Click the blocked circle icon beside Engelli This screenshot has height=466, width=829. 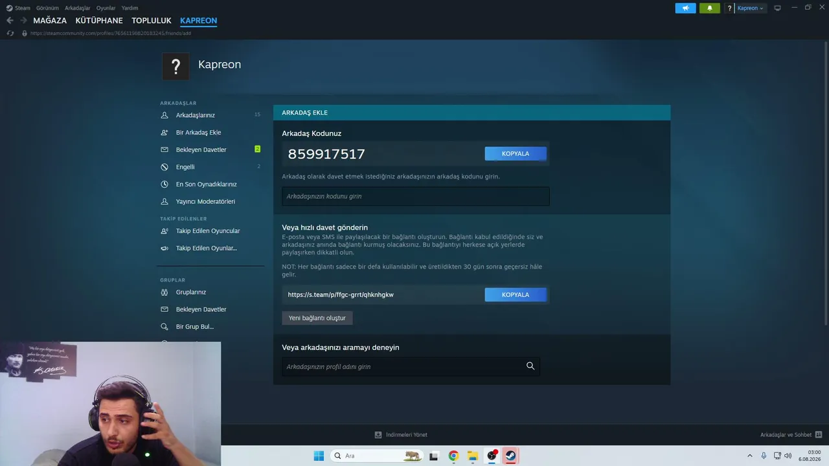click(164, 167)
